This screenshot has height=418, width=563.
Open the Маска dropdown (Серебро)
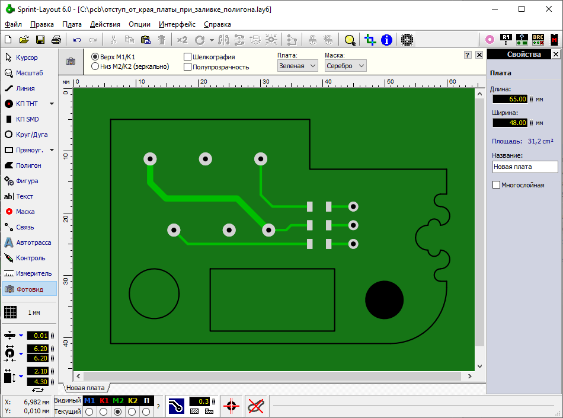(x=345, y=66)
